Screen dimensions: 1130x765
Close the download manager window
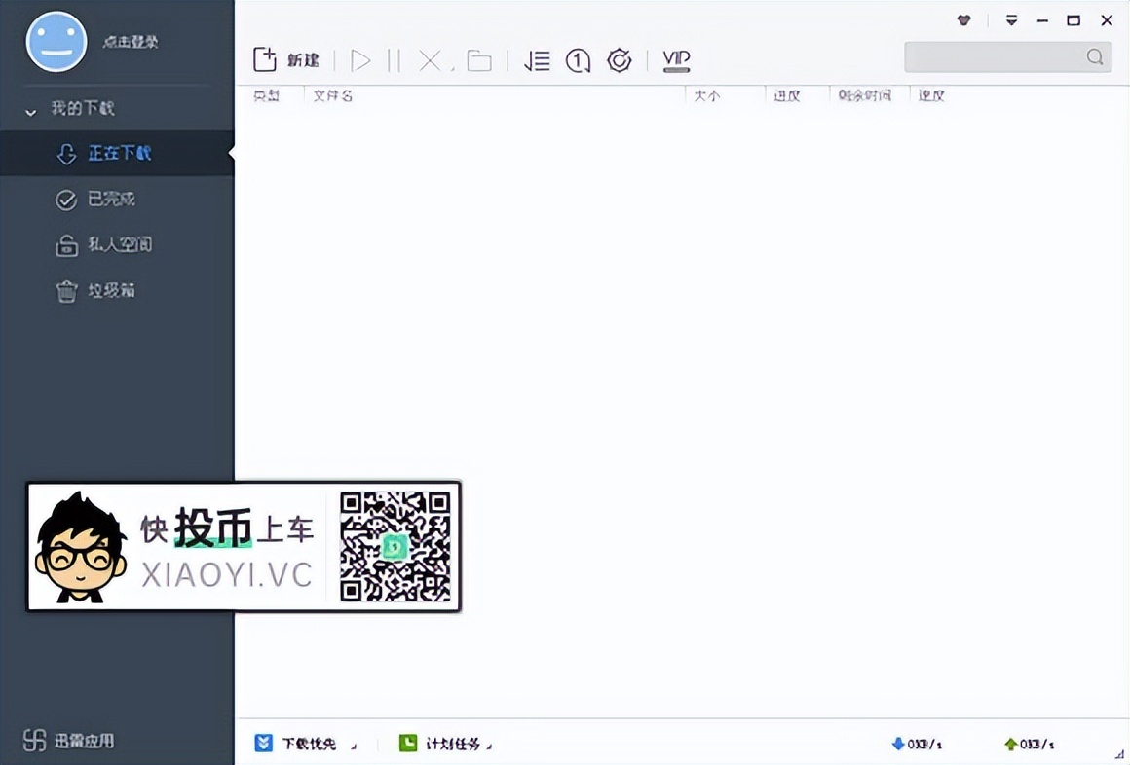[1107, 20]
